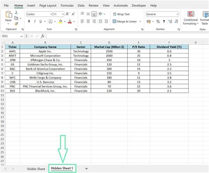This screenshot has height=173, width=209.
Task: Open Name Box dropdown arrow
Action: (22, 36)
